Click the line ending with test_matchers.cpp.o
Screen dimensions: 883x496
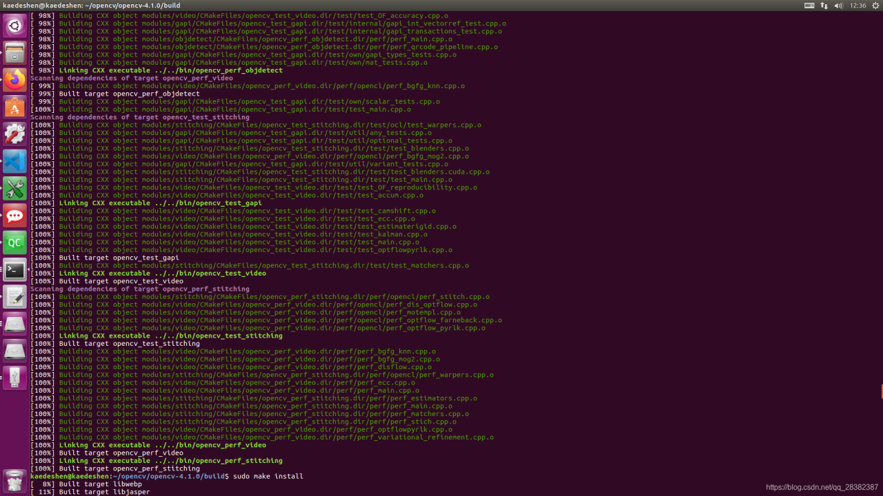coord(250,266)
